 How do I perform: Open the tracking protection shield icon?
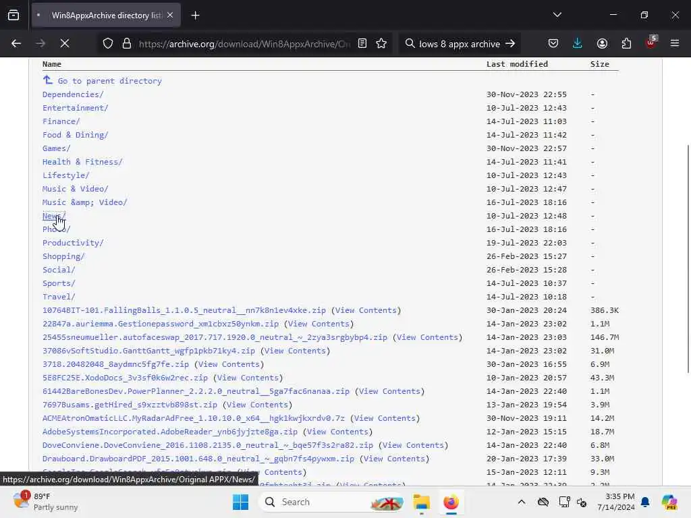[x=108, y=43]
